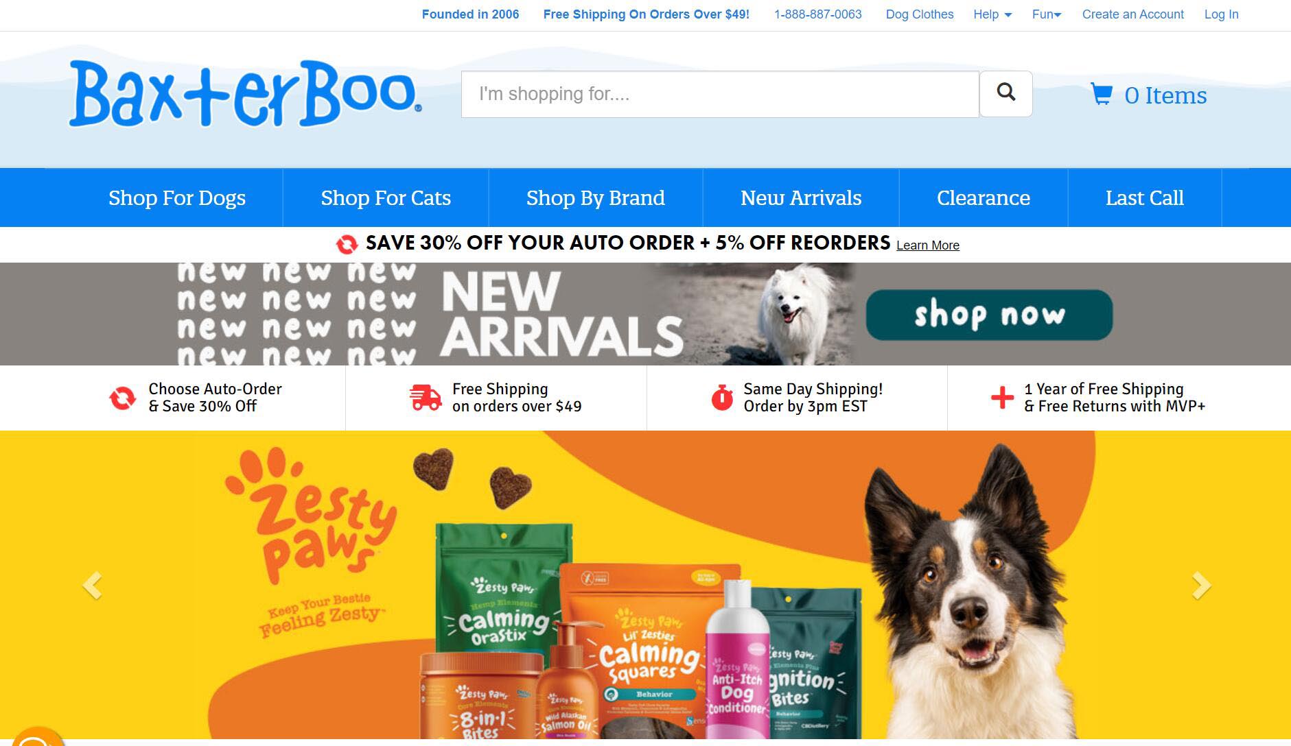Click the shop now banner button
This screenshot has width=1291, height=746.
(x=989, y=315)
